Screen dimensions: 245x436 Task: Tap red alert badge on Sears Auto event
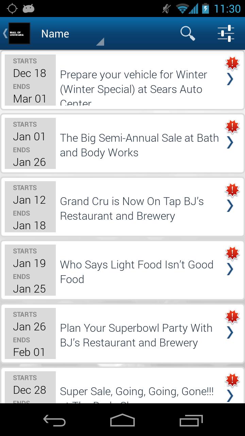pyautogui.click(x=232, y=63)
